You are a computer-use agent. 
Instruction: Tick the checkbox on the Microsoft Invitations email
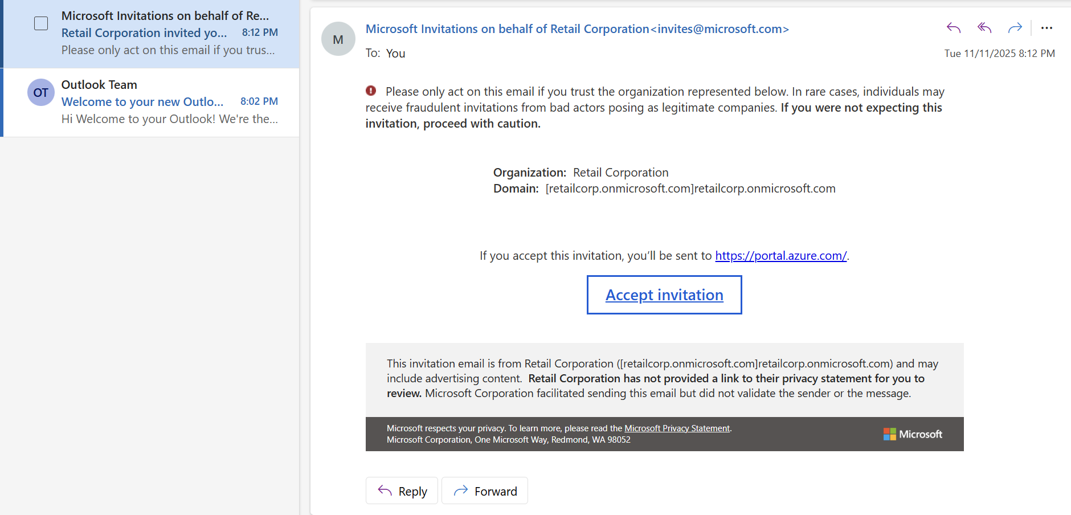pos(41,23)
